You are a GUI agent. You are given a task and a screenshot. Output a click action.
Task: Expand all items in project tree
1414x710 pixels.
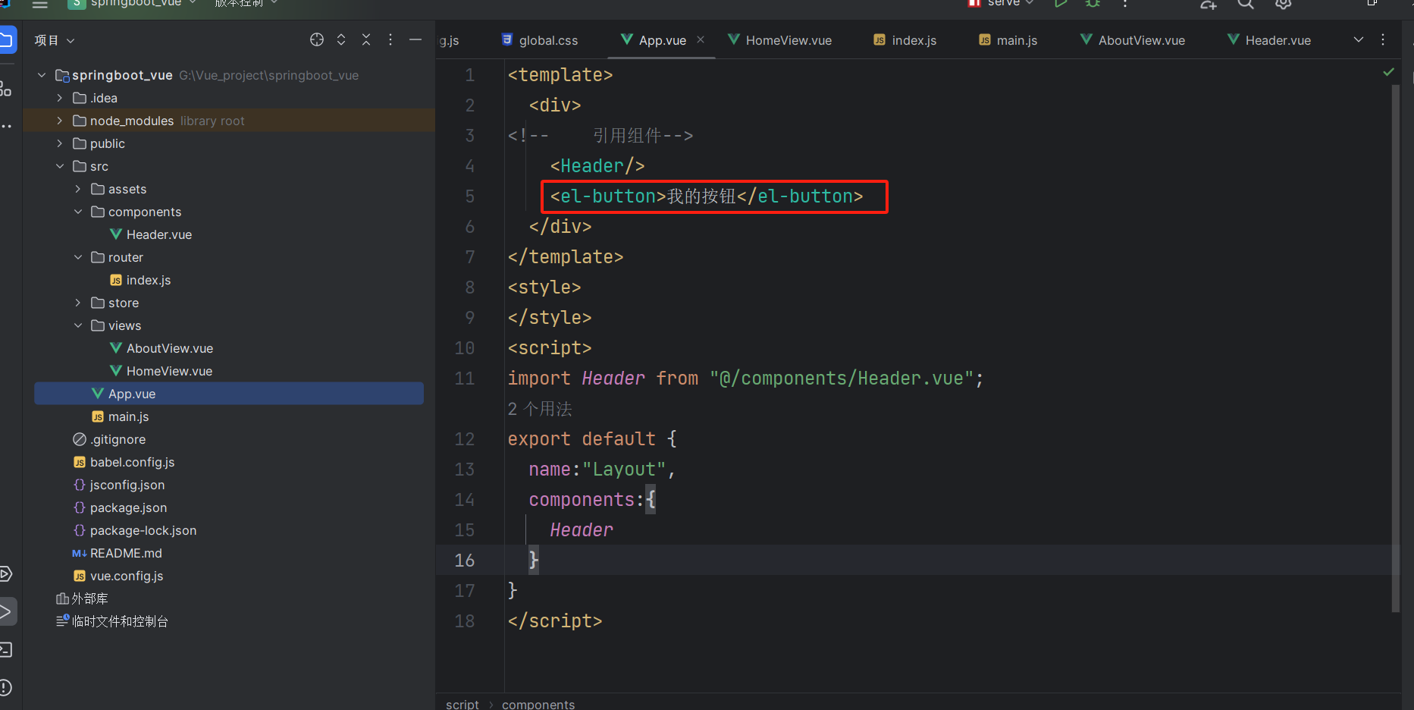click(341, 39)
